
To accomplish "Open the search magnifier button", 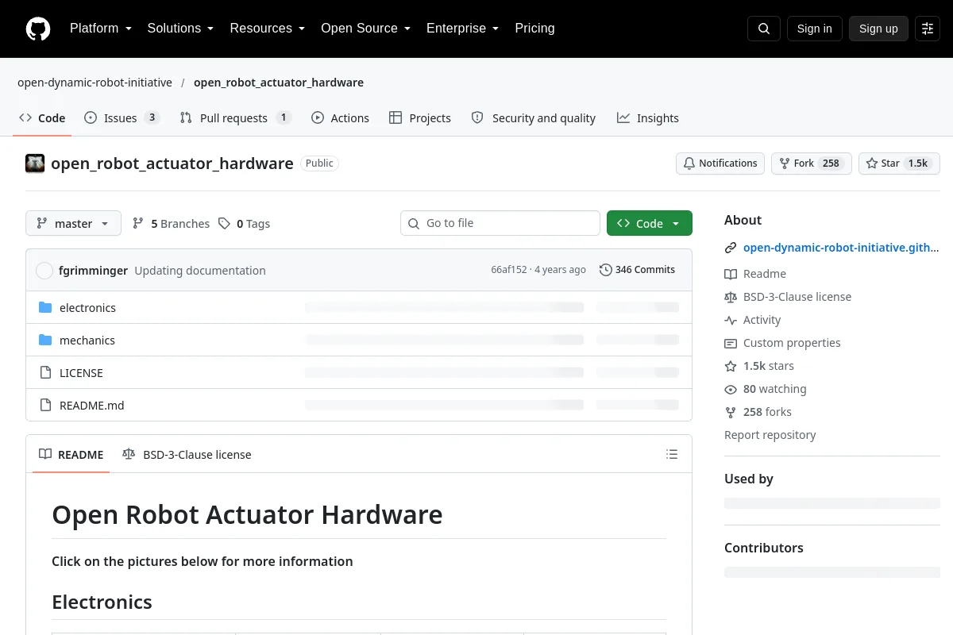I will pos(764,29).
